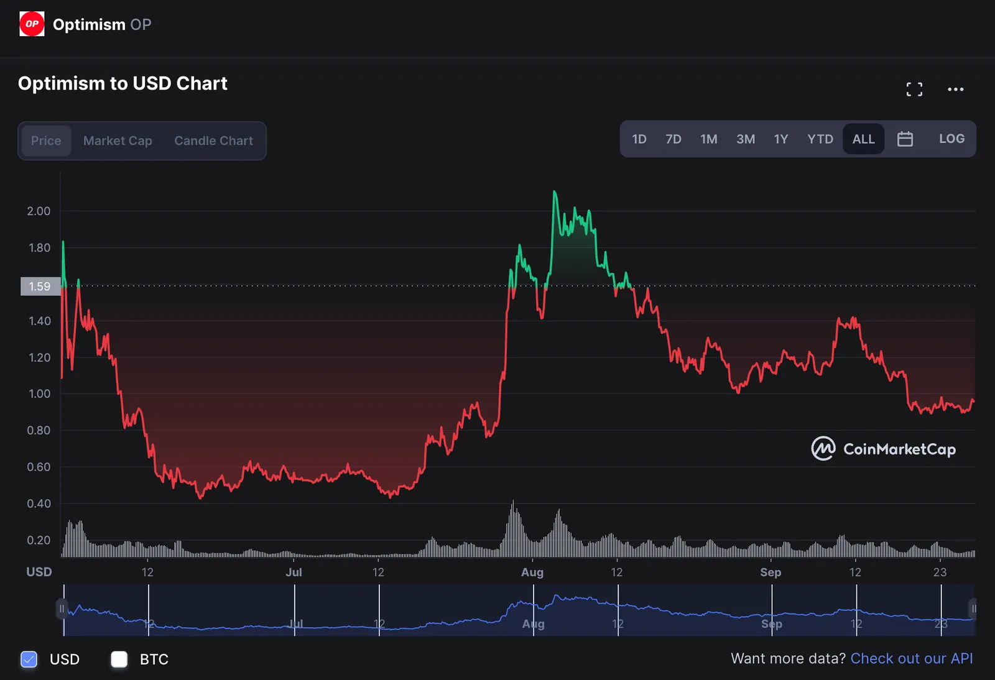Click the Jul label on mini navigator chart
Screen dimensions: 995x680
pos(296,623)
